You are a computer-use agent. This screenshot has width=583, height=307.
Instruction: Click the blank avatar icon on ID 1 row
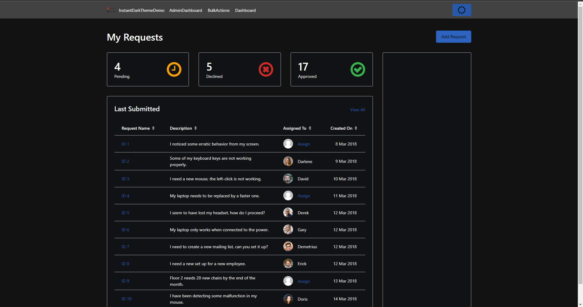(x=288, y=144)
